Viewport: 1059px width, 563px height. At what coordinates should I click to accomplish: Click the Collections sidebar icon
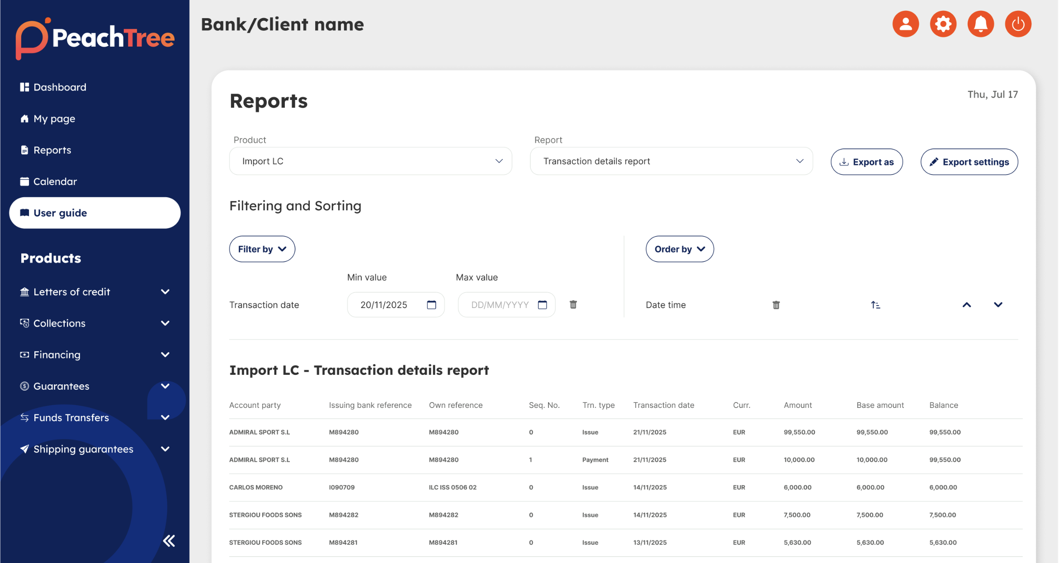click(x=24, y=323)
